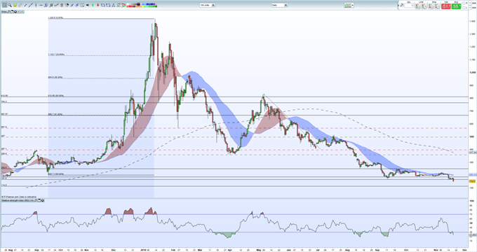The image size is (477, 252).
Task: Select the horizontal line drawing tool
Action: [x=41, y=5]
